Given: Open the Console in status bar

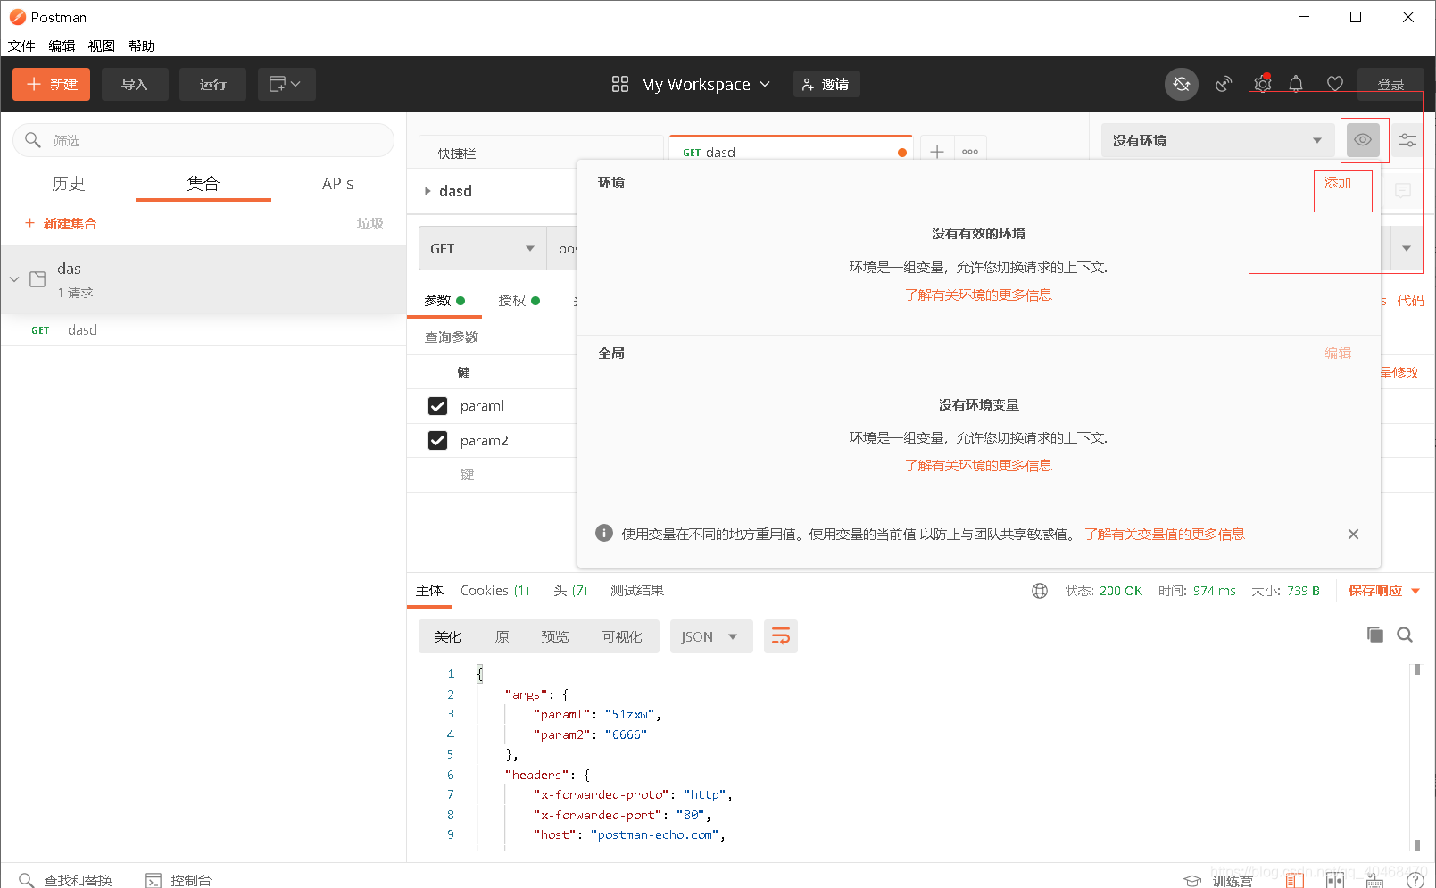Looking at the screenshot, I should pos(178,880).
